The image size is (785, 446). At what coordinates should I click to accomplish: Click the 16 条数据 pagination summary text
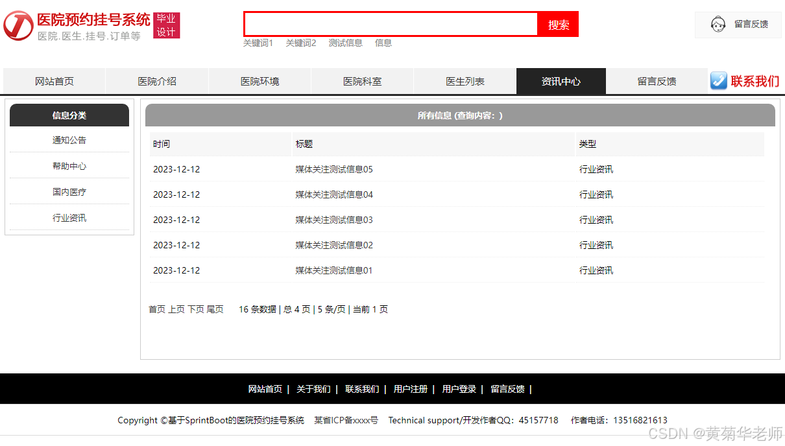[x=258, y=309]
